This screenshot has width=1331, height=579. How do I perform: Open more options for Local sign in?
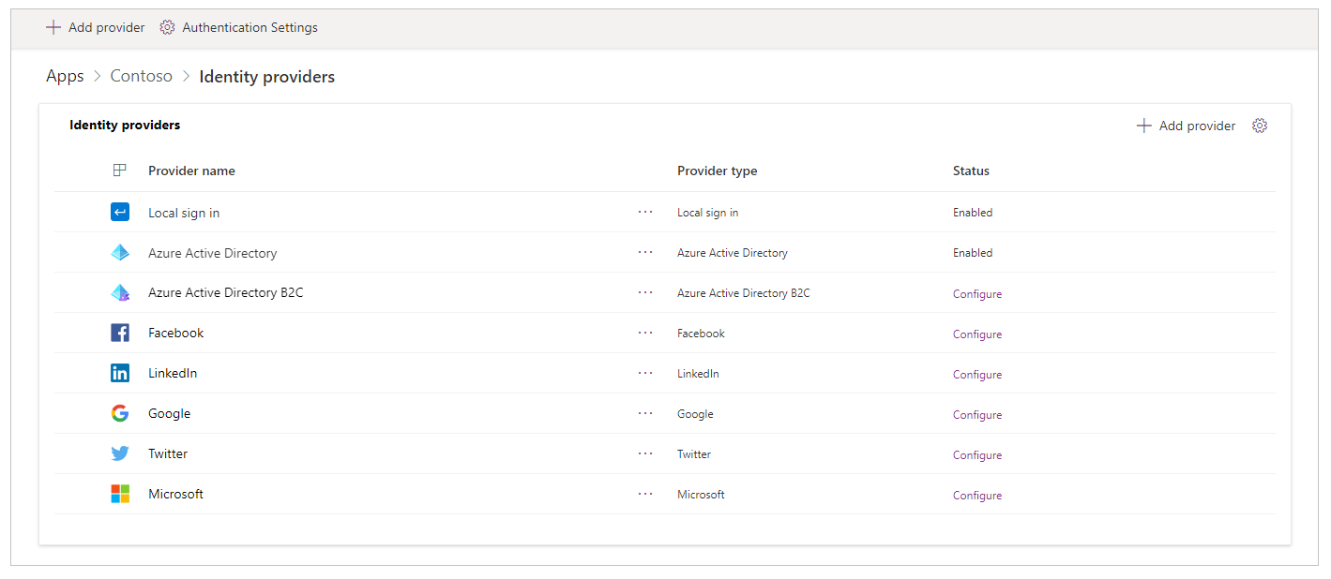click(645, 213)
